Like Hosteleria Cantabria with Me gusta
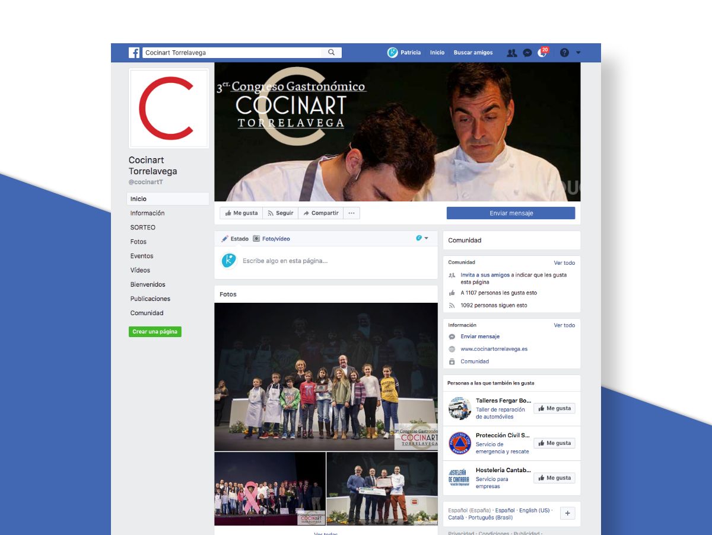The image size is (712, 535). tap(554, 478)
